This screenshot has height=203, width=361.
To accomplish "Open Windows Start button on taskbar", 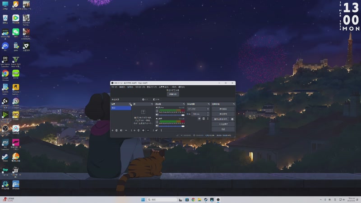I will tap(143, 199).
